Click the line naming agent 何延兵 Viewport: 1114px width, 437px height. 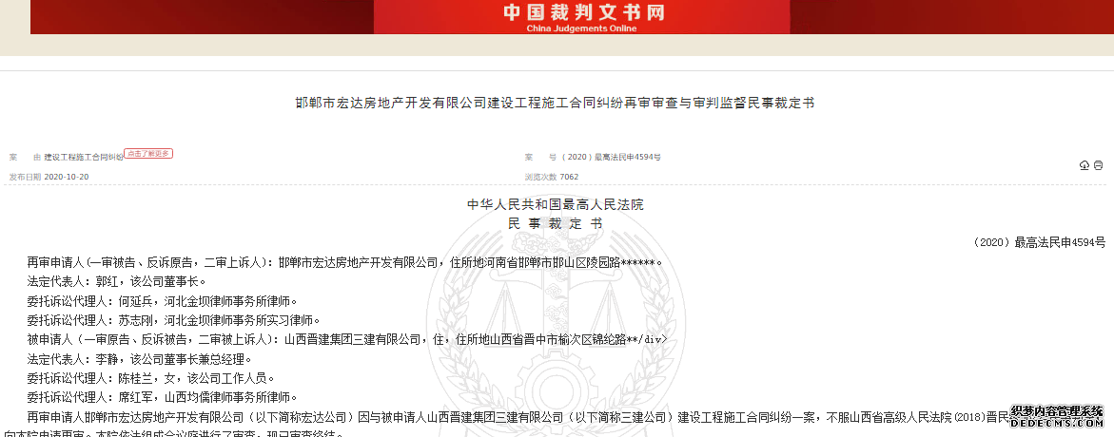[x=162, y=301]
